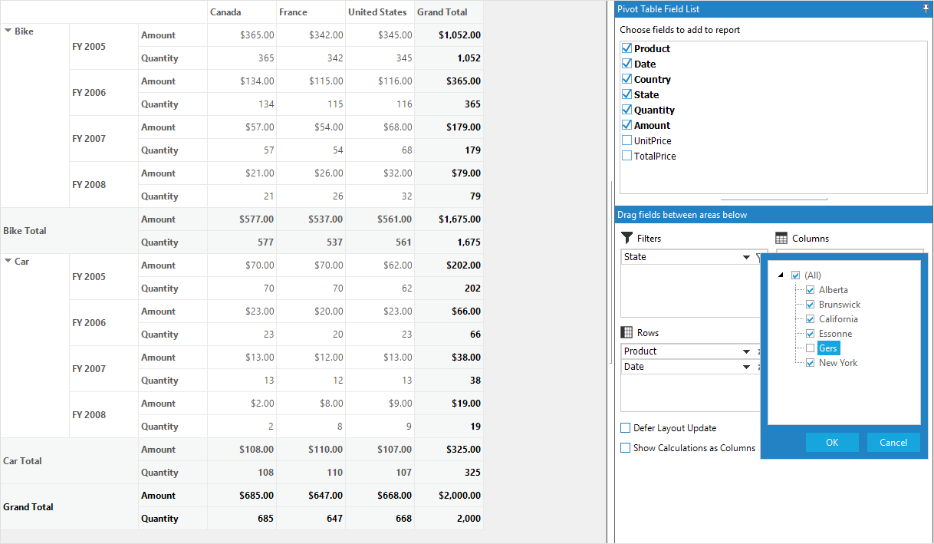This screenshot has height=544, width=934.
Task: Click the Grand Total row header
Action: click(69, 506)
